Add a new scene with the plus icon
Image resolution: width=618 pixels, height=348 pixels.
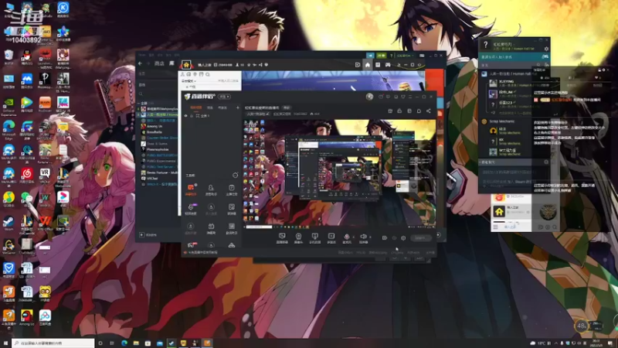click(x=238, y=107)
